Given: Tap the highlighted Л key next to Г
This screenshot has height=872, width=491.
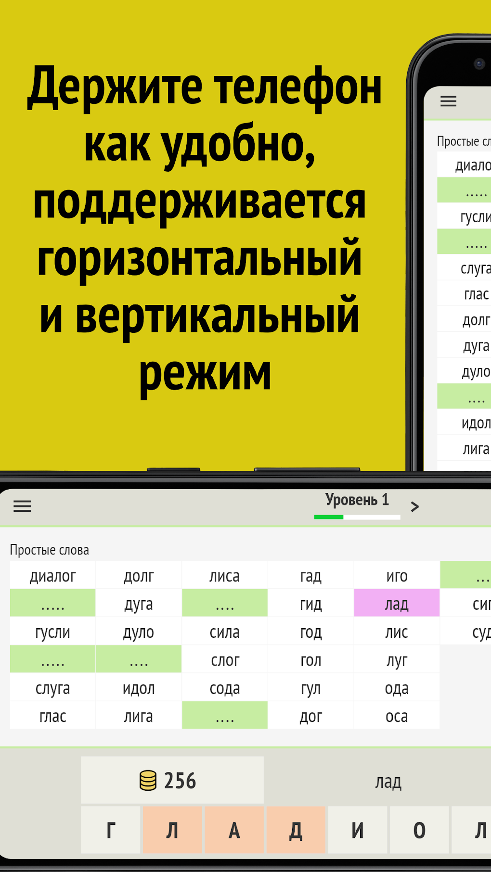Looking at the screenshot, I should (172, 830).
